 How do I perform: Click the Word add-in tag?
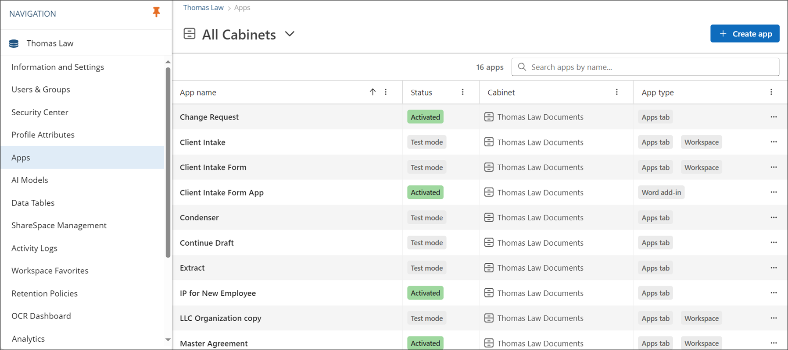(x=661, y=192)
